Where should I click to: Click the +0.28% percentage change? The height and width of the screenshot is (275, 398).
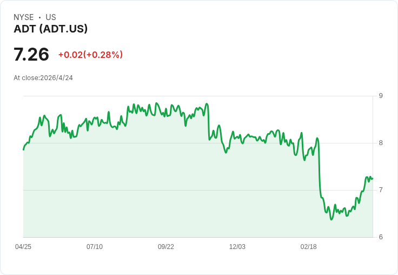click(x=102, y=55)
